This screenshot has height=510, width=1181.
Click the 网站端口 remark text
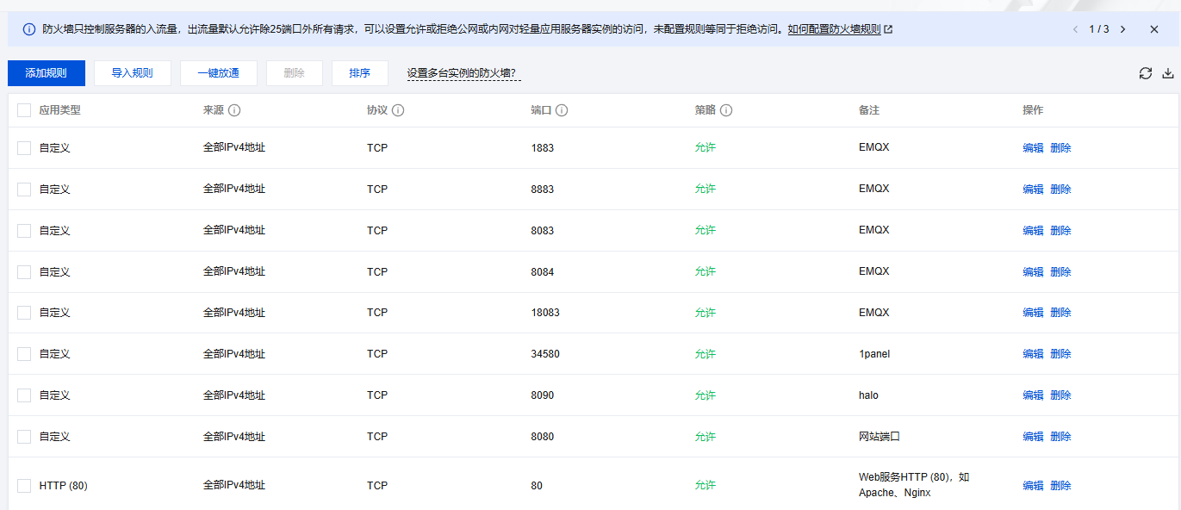[880, 437]
